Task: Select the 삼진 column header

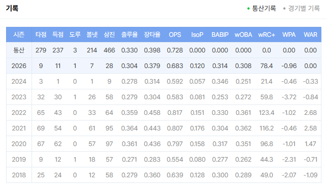Action: point(109,35)
